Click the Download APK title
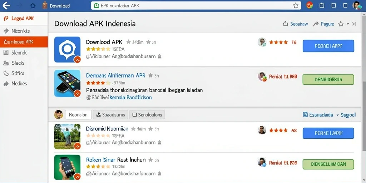 click(x=104, y=42)
